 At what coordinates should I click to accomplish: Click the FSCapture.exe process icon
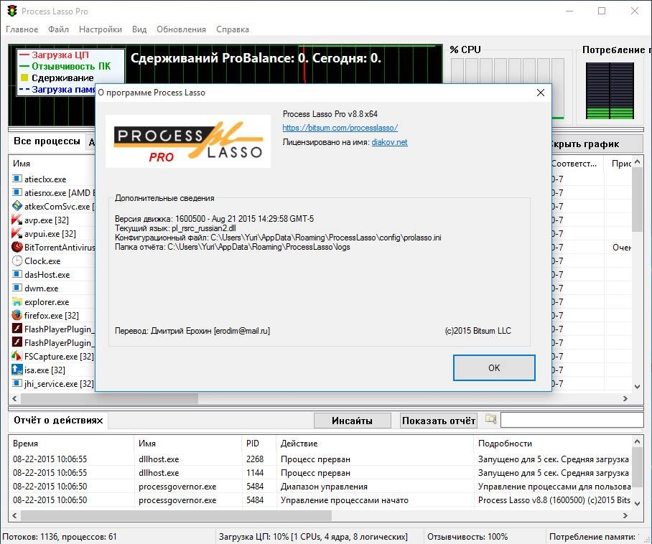click(17, 356)
